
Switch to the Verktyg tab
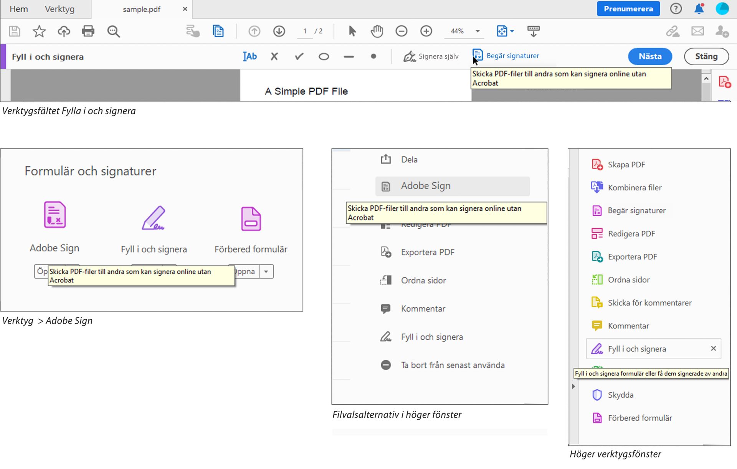tap(59, 9)
